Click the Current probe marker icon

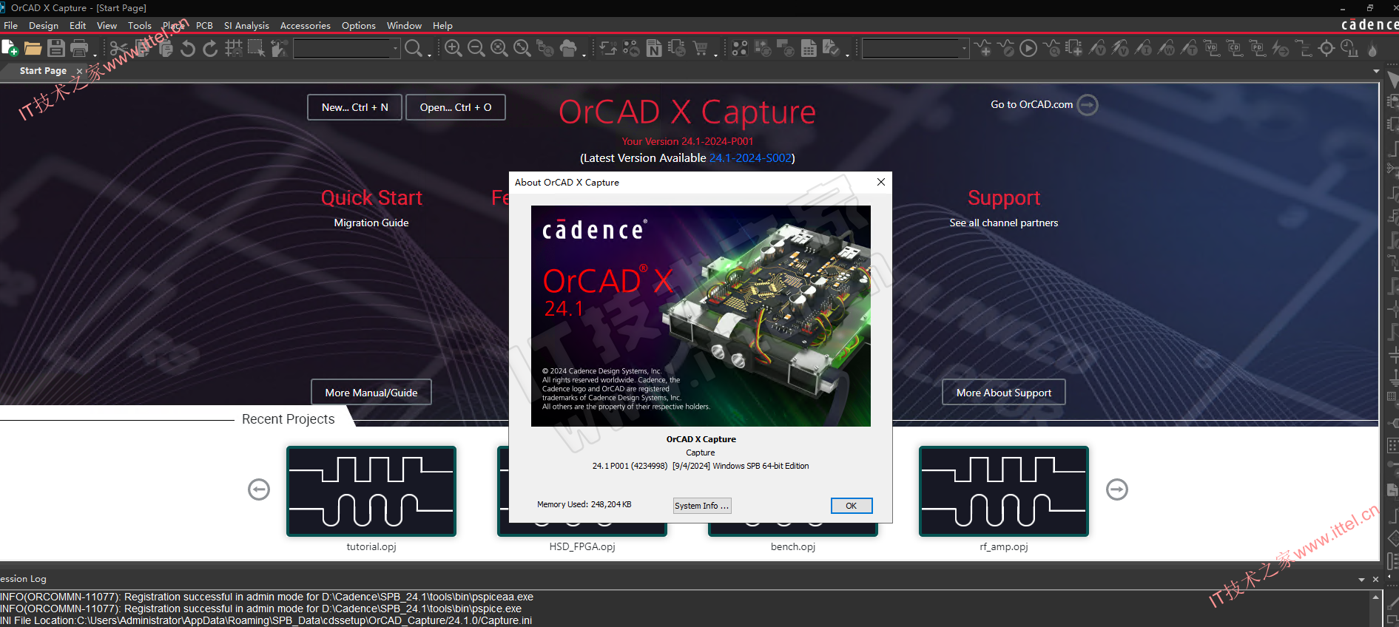pyautogui.click(x=1143, y=48)
